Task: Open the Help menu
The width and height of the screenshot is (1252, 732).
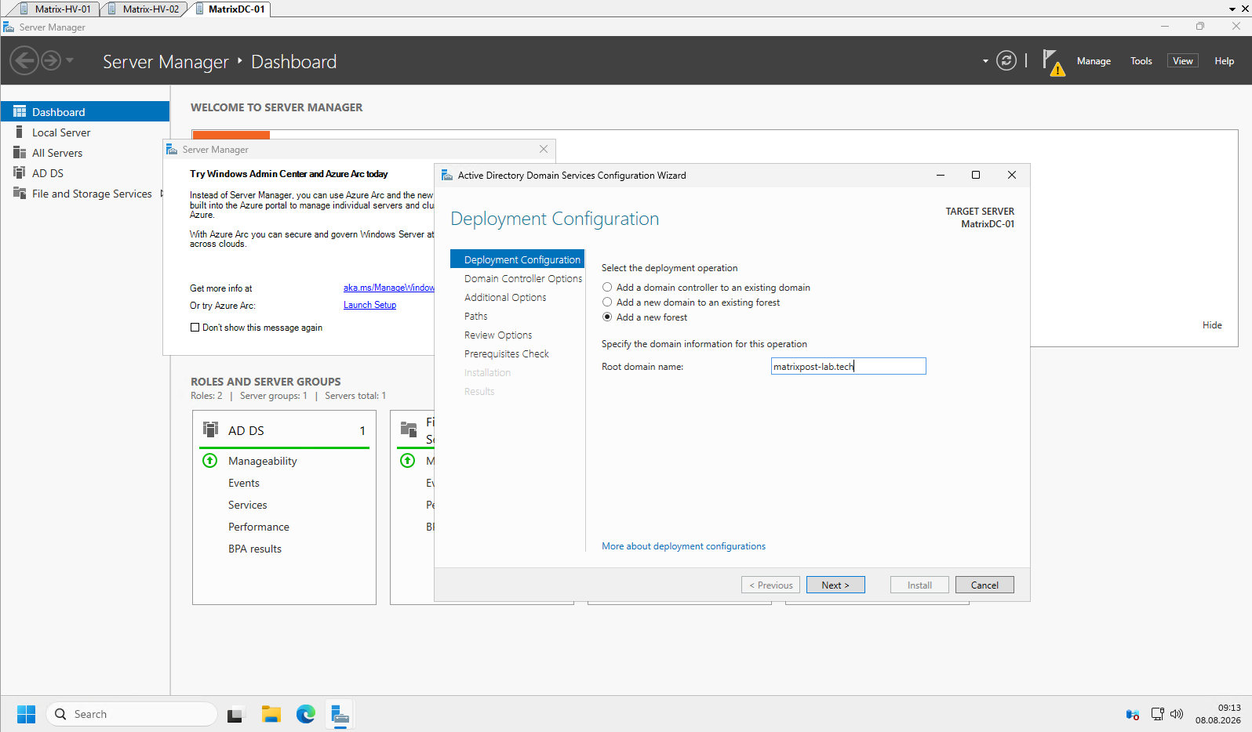Action: click(x=1224, y=61)
